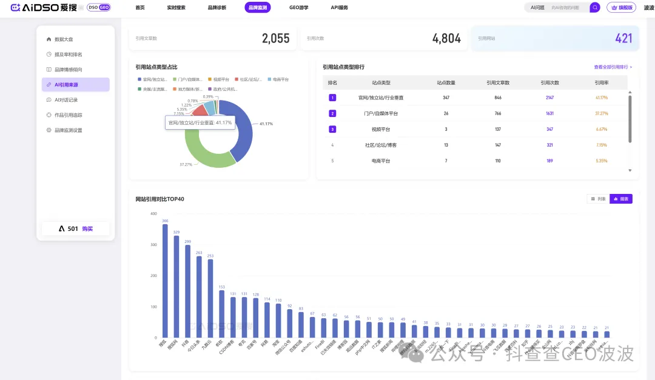
Task: Switch to 列表 list view
Action: click(x=598, y=199)
